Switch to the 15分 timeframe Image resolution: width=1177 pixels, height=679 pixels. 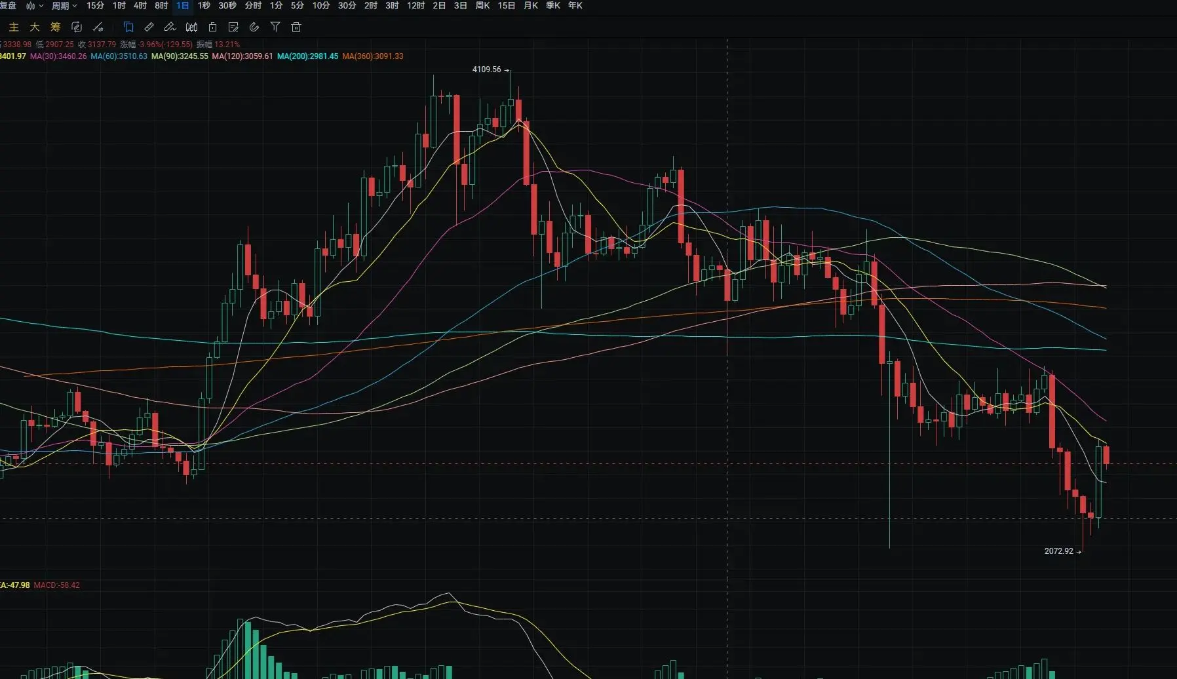(x=95, y=6)
